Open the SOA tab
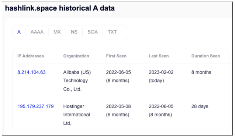This screenshot has width=235, height=137. [x=93, y=32]
